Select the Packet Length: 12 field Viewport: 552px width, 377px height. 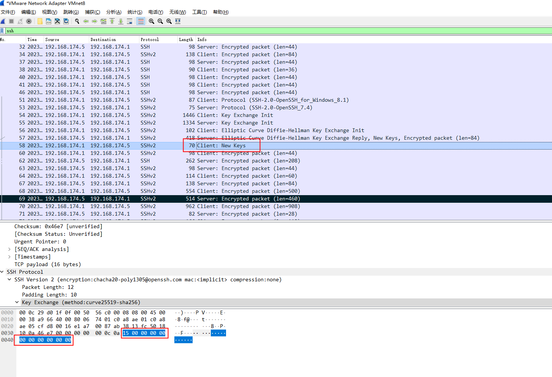pos(48,287)
